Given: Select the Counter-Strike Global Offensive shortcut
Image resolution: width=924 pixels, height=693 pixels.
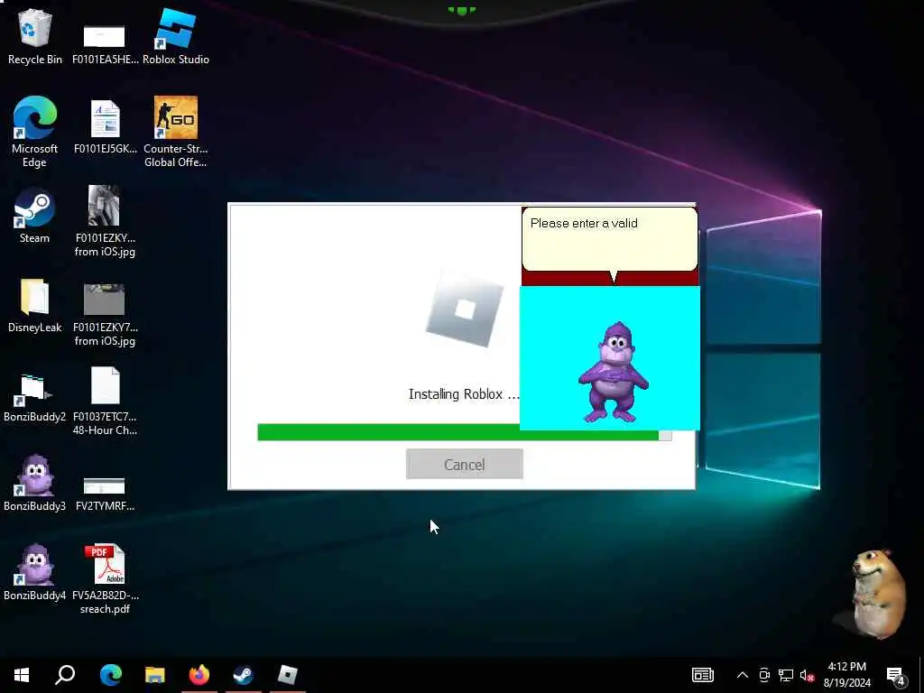Looking at the screenshot, I should pyautogui.click(x=176, y=132).
